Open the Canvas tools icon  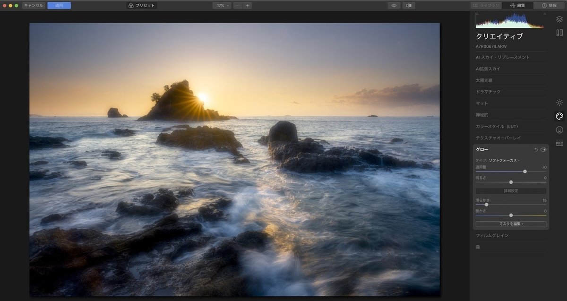(x=559, y=33)
